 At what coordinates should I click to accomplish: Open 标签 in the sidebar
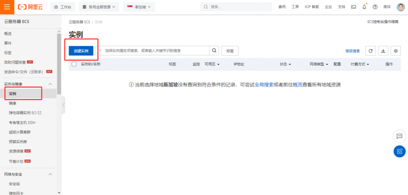[8, 53]
